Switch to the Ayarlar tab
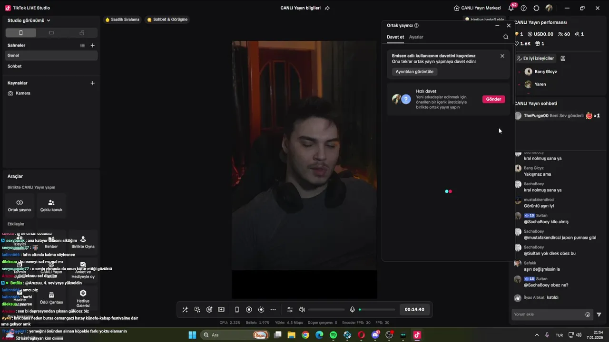609x342 pixels. [416, 37]
